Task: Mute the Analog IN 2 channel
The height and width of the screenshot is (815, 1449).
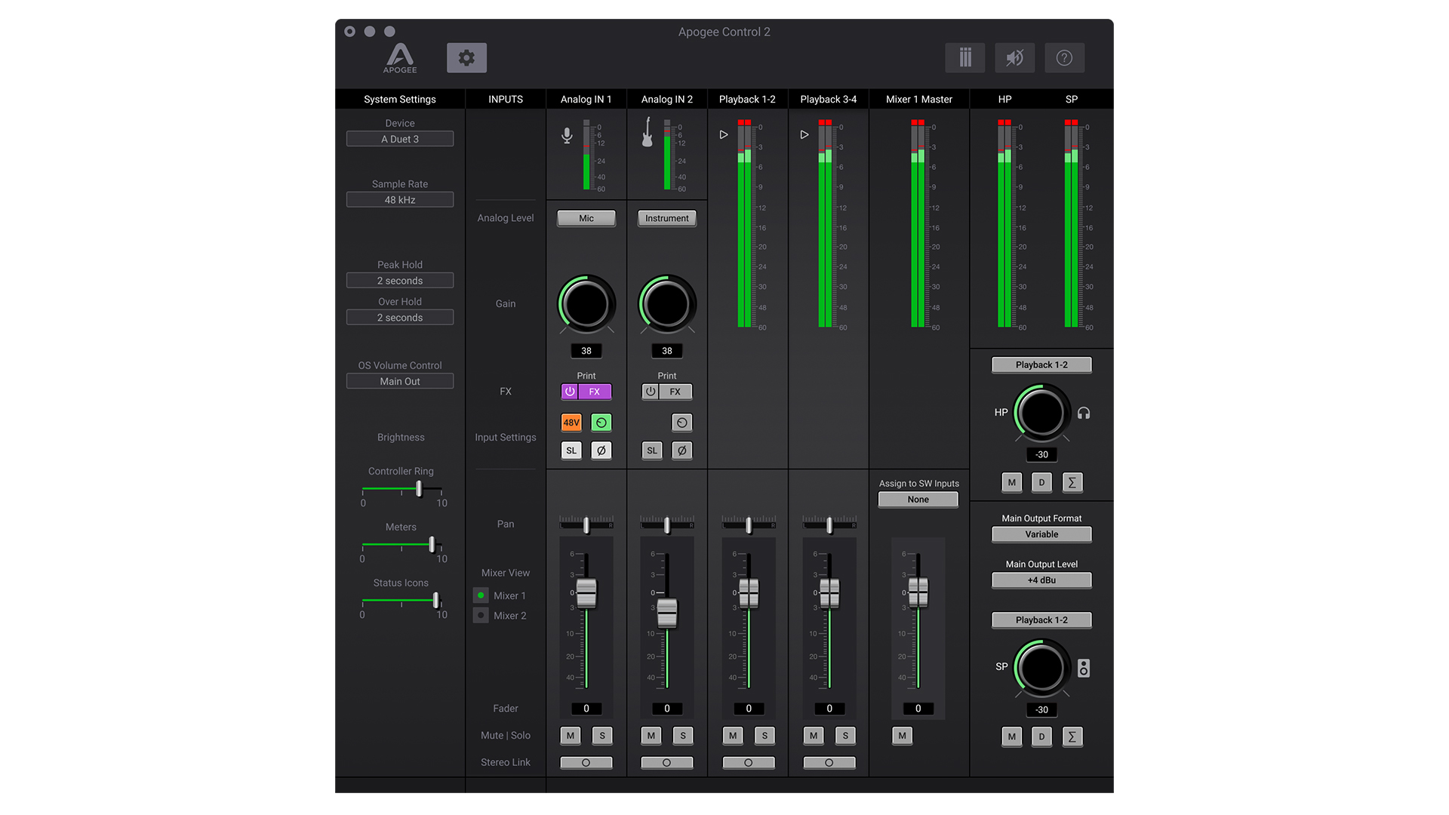Action: (x=651, y=736)
